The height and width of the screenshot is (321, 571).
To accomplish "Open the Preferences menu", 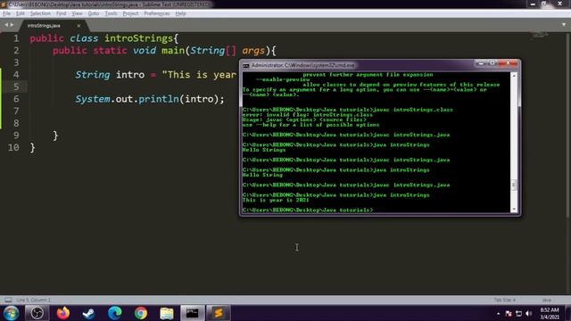I will coord(157,13).
